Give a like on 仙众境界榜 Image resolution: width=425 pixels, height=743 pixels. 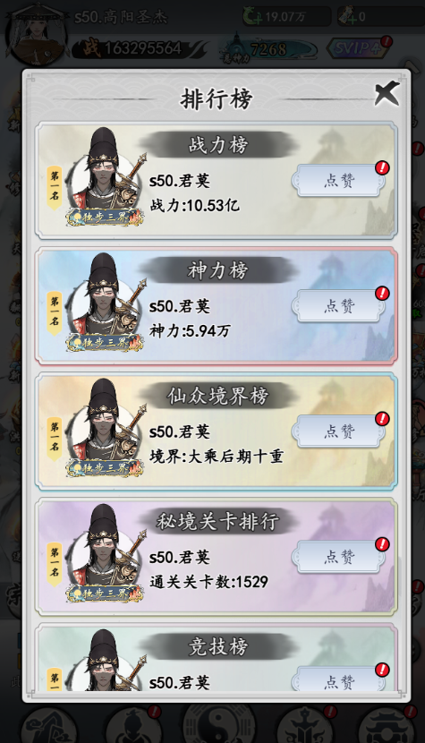[339, 431]
